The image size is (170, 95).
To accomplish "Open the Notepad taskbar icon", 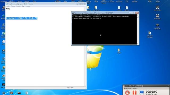I will click(27, 93).
